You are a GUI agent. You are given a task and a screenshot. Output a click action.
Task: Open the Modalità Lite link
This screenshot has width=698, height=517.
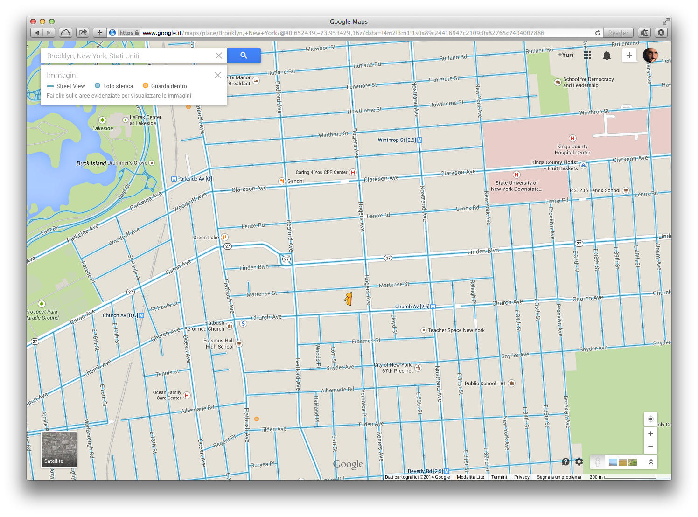coord(470,477)
